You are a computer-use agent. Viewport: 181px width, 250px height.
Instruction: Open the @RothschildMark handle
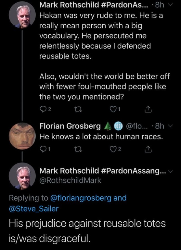(x=70, y=180)
